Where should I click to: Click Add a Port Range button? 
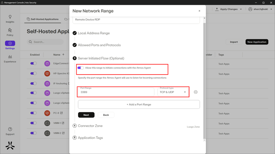coord(139,104)
